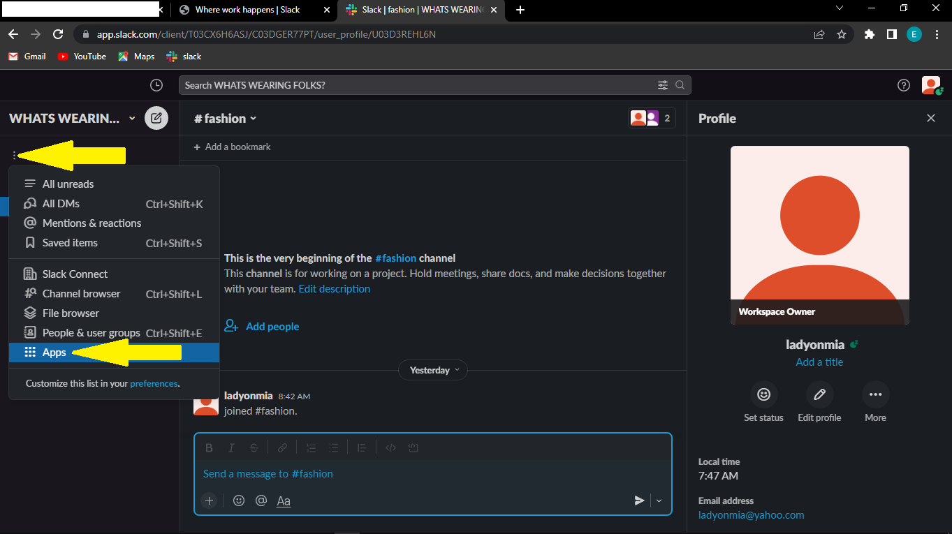Image resolution: width=952 pixels, height=534 pixels.
Task: Click the Edit description link
Action: tap(335, 289)
